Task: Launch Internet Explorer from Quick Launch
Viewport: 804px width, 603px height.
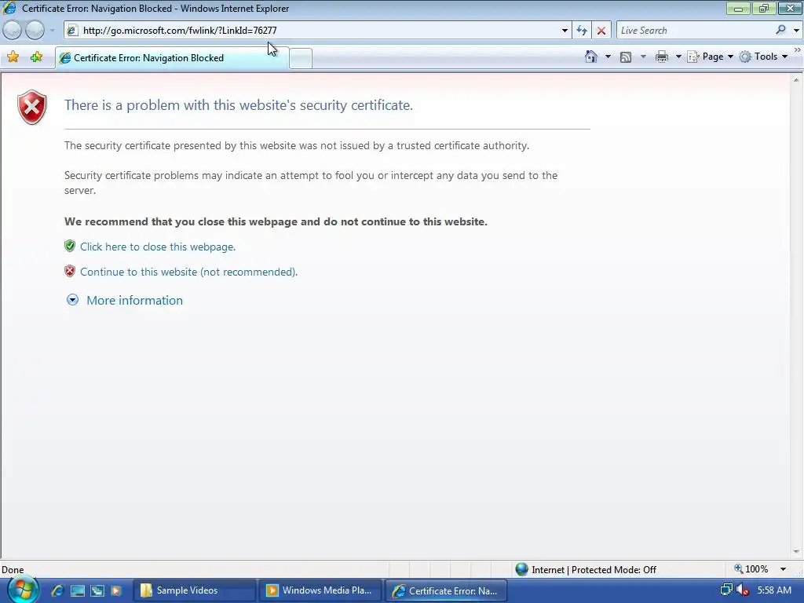Action: click(x=57, y=590)
